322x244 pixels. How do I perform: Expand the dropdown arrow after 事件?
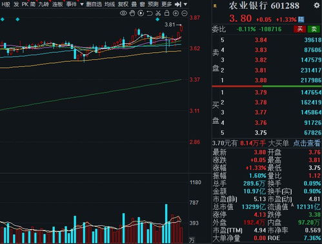point(82,4)
